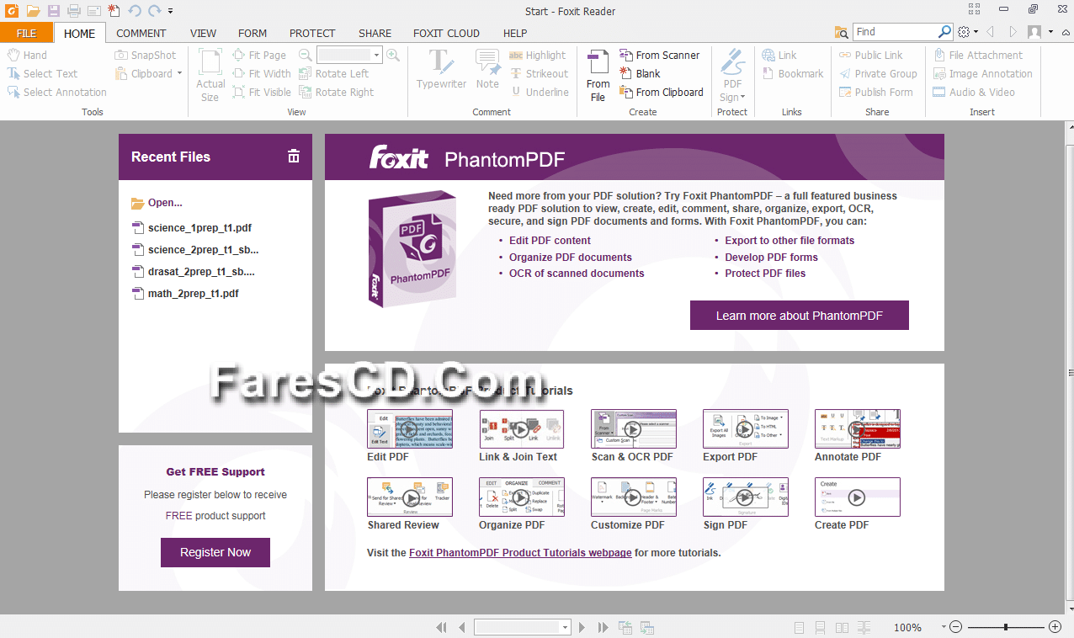
Task: Play the Sign PDF tutorial thumbnail
Action: pos(745,497)
